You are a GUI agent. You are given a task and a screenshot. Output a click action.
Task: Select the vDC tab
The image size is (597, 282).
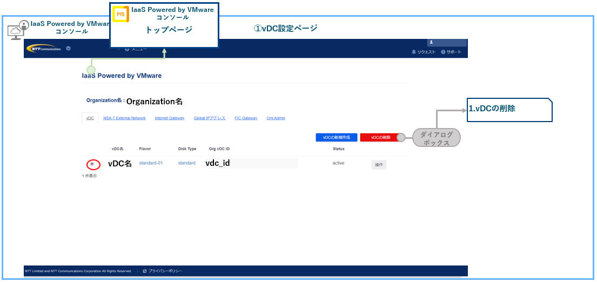click(90, 118)
